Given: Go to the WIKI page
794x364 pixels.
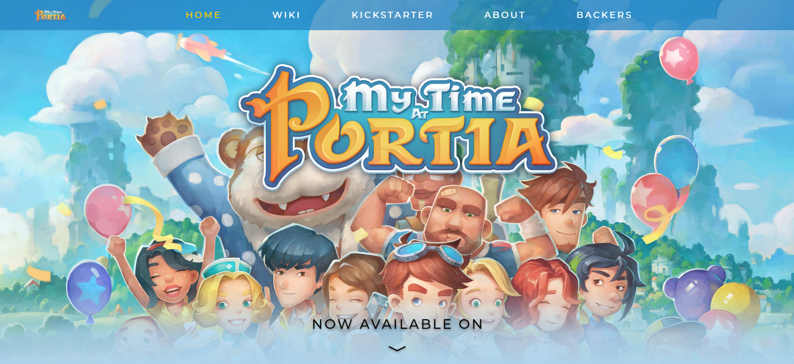Looking at the screenshot, I should tap(286, 15).
